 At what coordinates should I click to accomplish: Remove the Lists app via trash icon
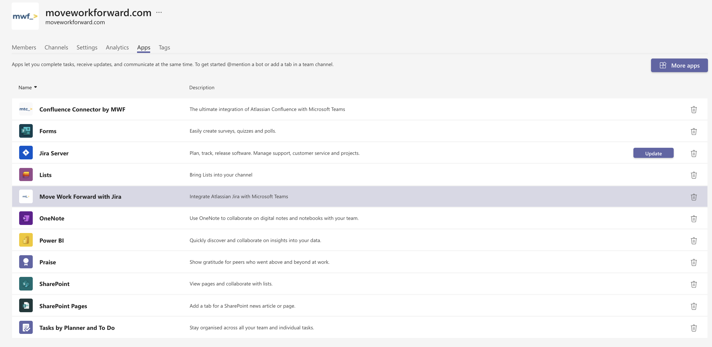pyautogui.click(x=693, y=175)
